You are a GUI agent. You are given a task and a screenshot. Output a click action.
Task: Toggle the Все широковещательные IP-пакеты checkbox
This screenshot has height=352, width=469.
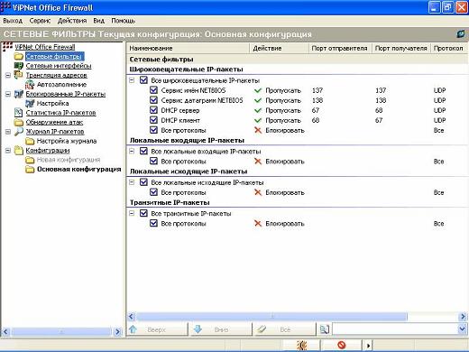(143, 80)
